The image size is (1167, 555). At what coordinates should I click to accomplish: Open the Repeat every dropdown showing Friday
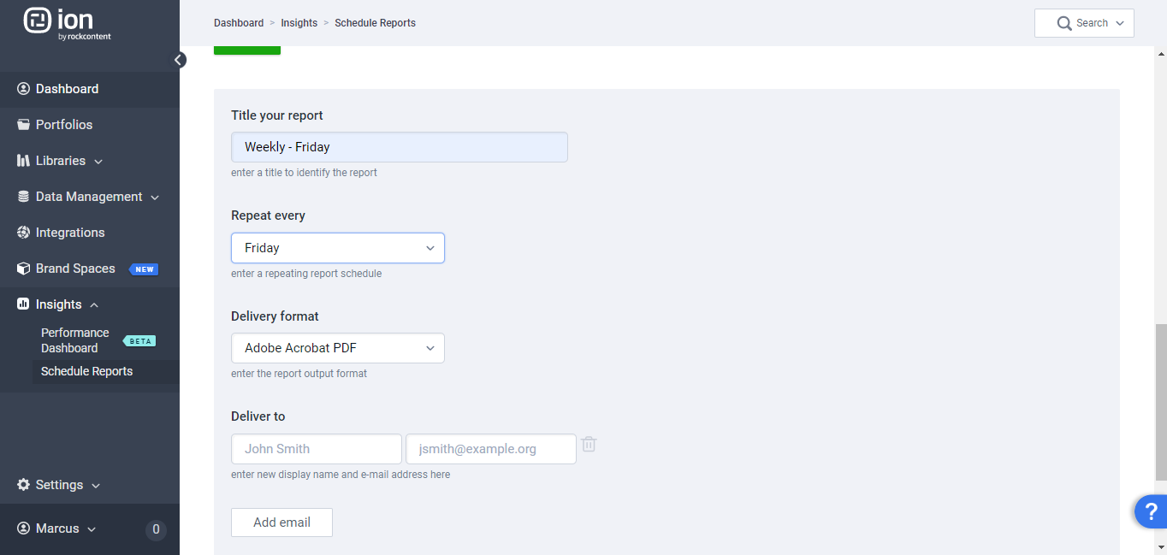[x=338, y=248]
